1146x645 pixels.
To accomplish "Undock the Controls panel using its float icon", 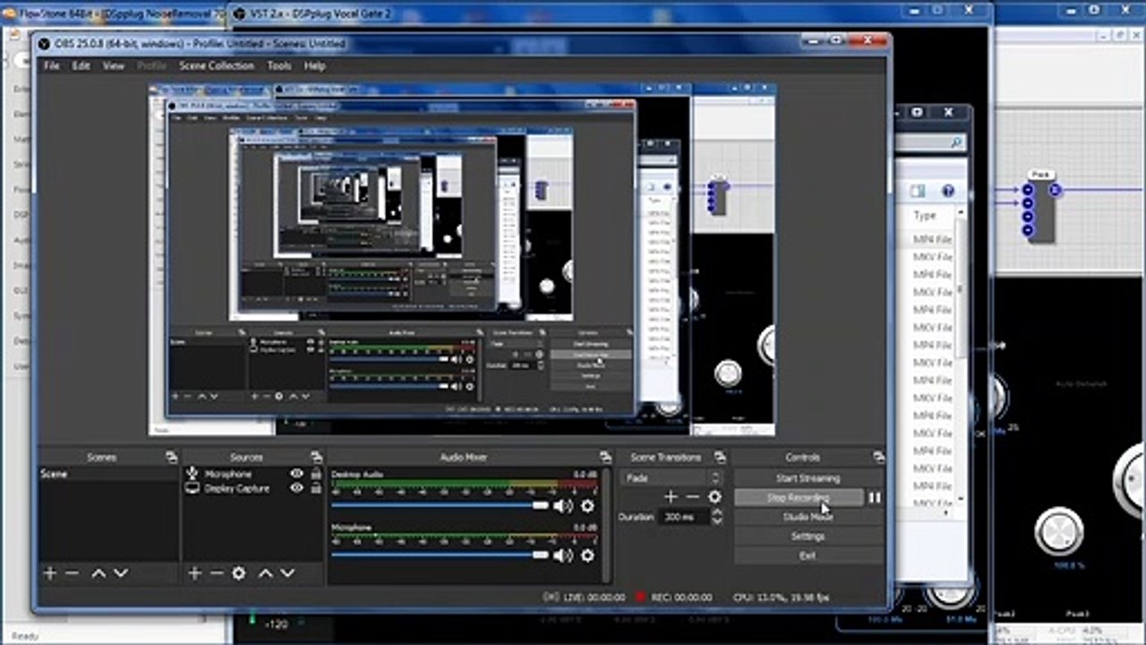I will click(878, 457).
